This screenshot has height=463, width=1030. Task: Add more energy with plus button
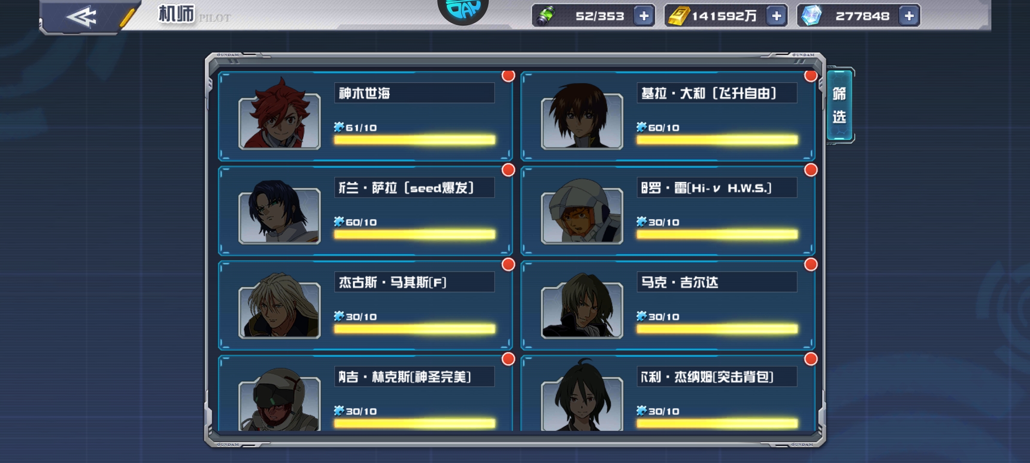644,16
